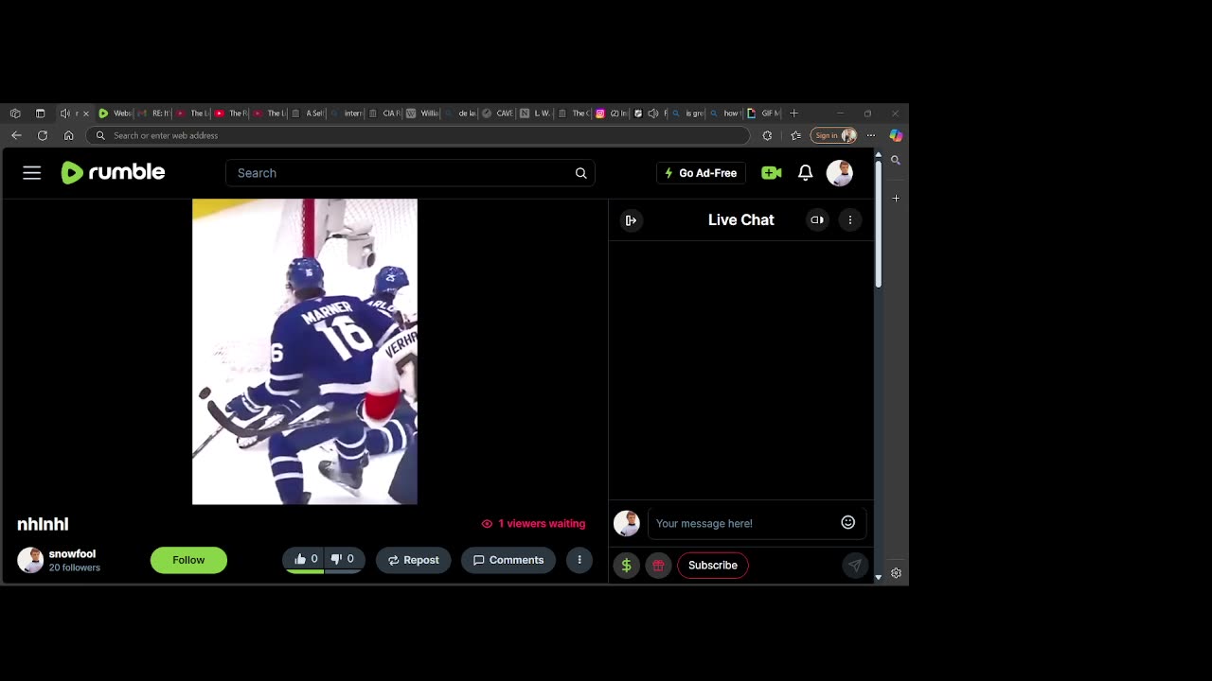Send a Rumble Rant dollar tip
The width and height of the screenshot is (1212, 681).
pyautogui.click(x=626, y=566)
